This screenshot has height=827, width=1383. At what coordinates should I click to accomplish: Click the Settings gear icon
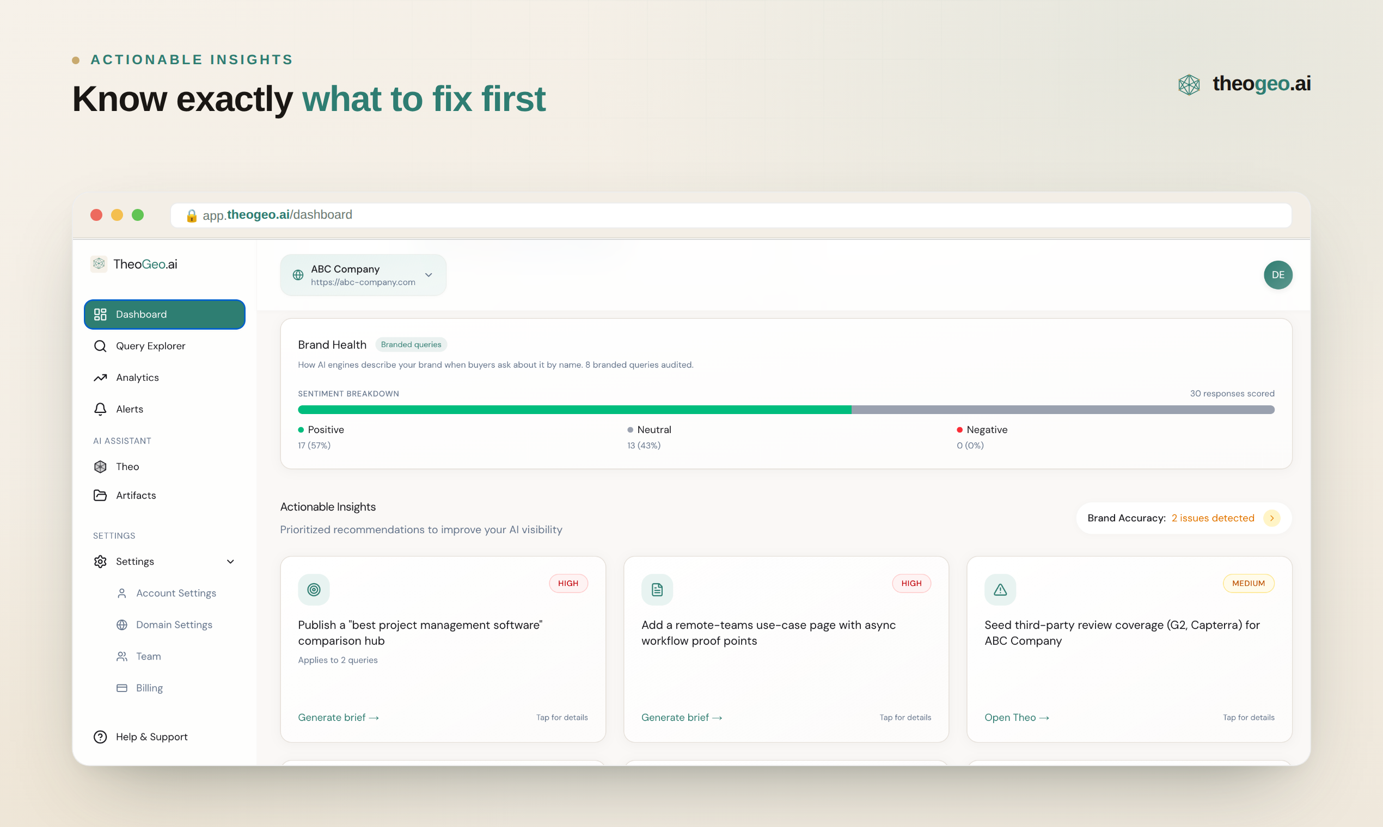(x=100, y=561)
